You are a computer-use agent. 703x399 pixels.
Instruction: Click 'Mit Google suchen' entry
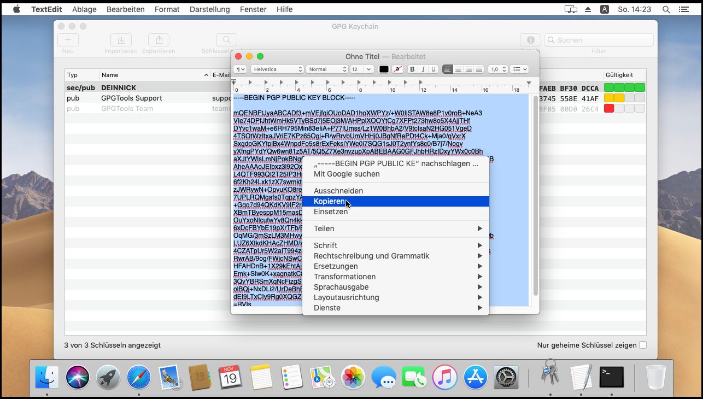click(x=346, y=174)
